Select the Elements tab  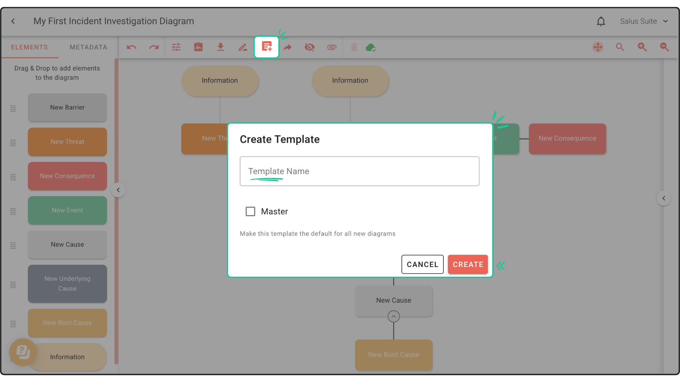pos(29,47)
